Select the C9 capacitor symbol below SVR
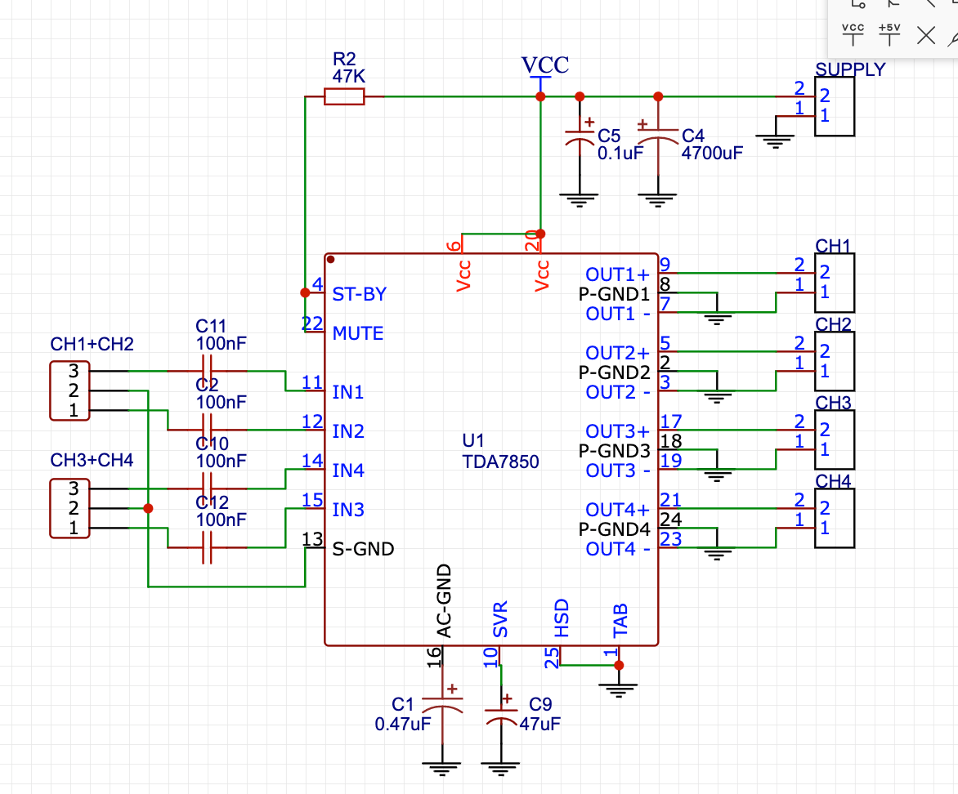 point(501,713)
